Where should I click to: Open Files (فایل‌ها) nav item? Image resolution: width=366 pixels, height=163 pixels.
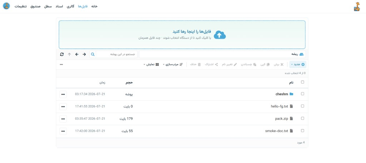click(x=83, y=6)
